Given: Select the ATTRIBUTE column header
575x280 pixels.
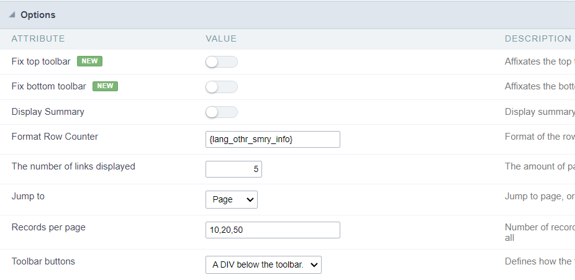Looking at the screenshot, I should point(38,38).
